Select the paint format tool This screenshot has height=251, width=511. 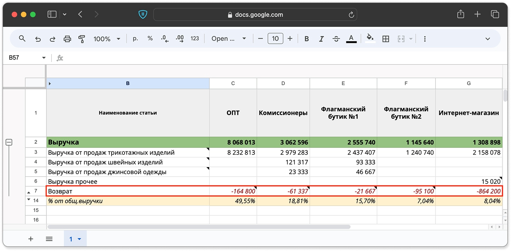(x=82, y=39)
